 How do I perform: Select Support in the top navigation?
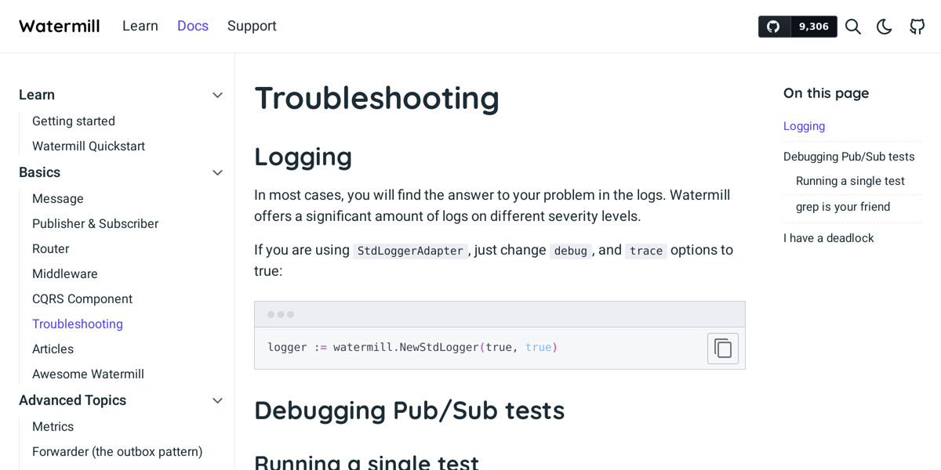(251, 26)
